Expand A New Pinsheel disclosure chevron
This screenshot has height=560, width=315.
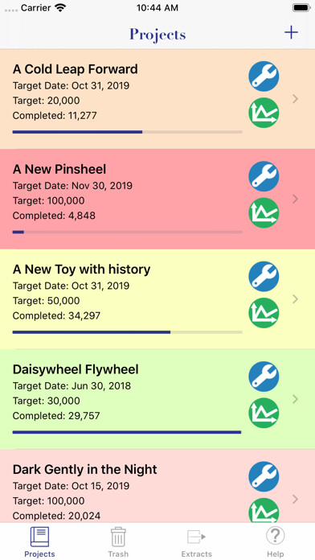[295, 199]
